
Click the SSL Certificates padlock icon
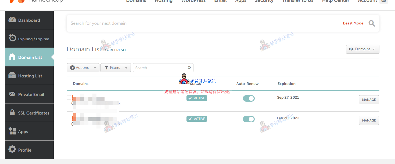(x=12, y=113)
